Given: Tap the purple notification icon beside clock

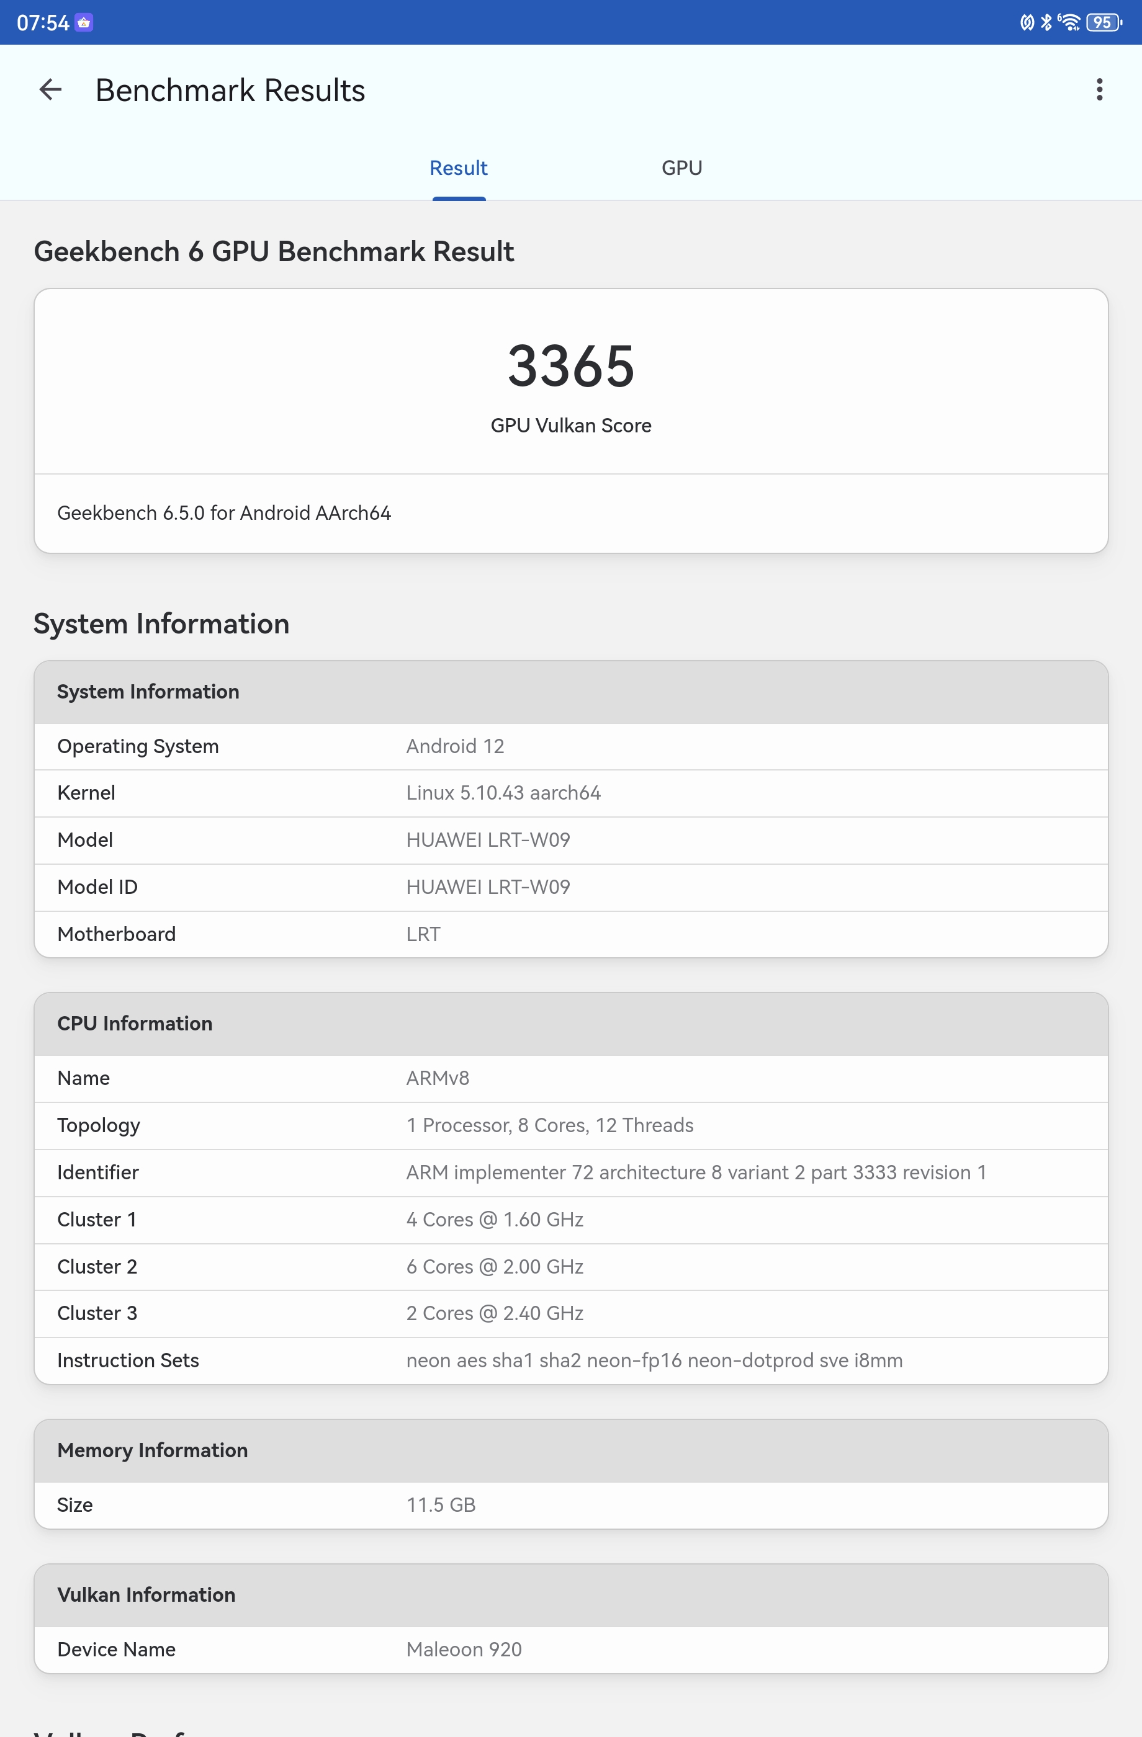Looking at the screenshot, I should [x=84, y=22].
